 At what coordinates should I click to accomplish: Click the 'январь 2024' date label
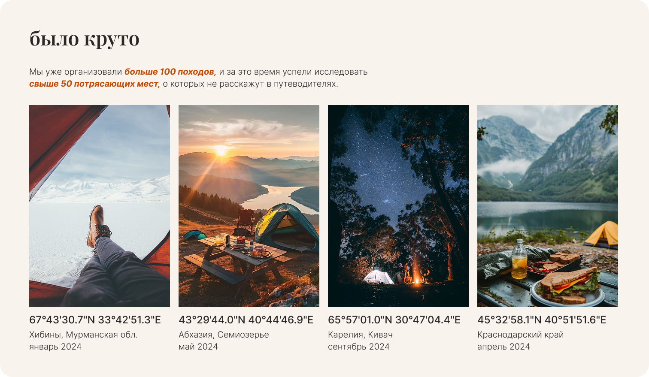pyautogui.click(x=55, y=347)
